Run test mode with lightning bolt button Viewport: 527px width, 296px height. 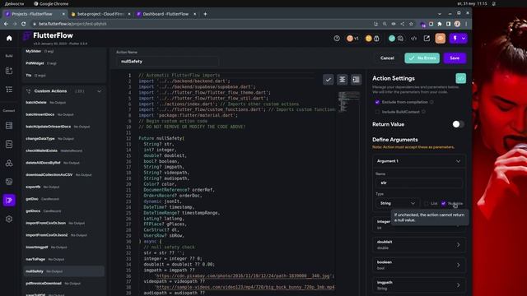point(455,39)
